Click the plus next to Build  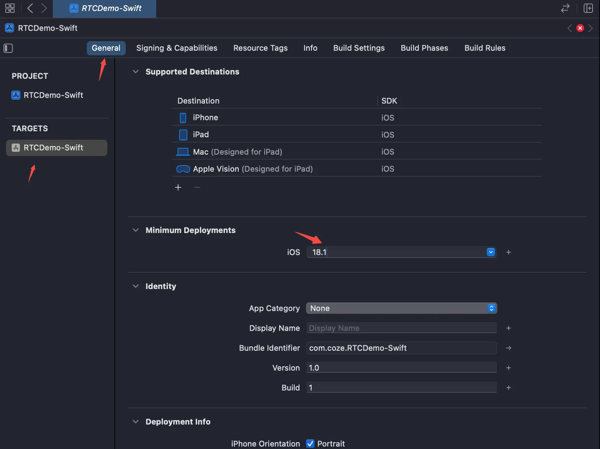[509, 388]
